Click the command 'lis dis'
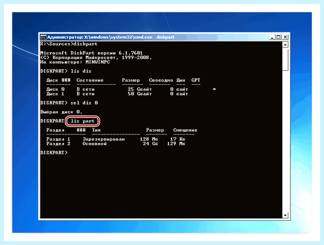The width and height of the screenshot is (324, 245). tap(81, 71)
